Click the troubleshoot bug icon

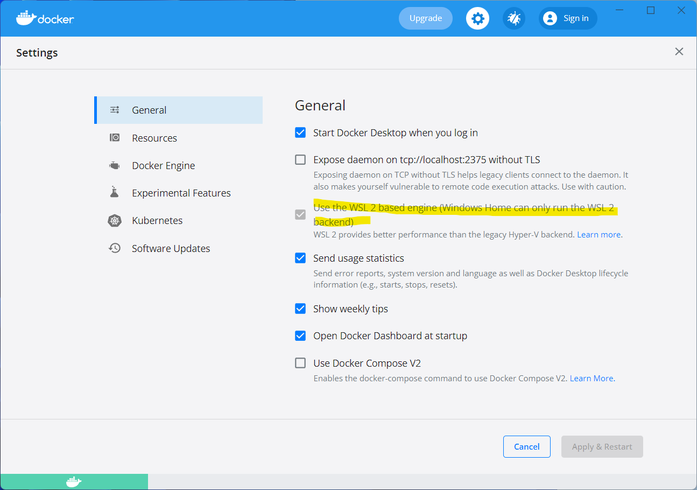513,18
